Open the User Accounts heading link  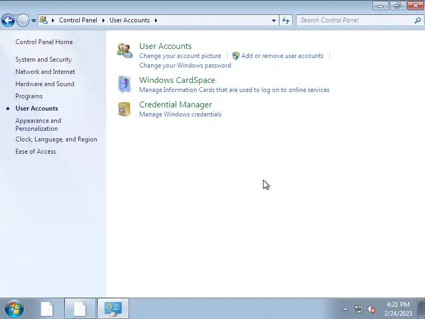pos(165,46)
